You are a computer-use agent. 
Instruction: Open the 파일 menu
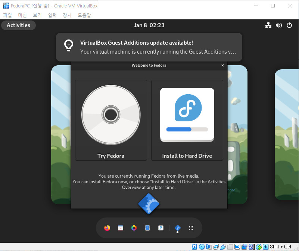coord(7,15)
